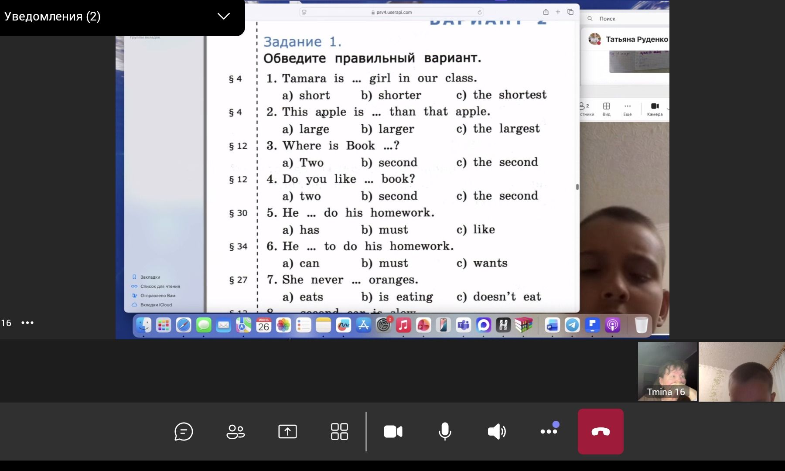Open Safari in the Dock
Image resolution: width=785 pixels, height=471 pixels.
[184, 325]
